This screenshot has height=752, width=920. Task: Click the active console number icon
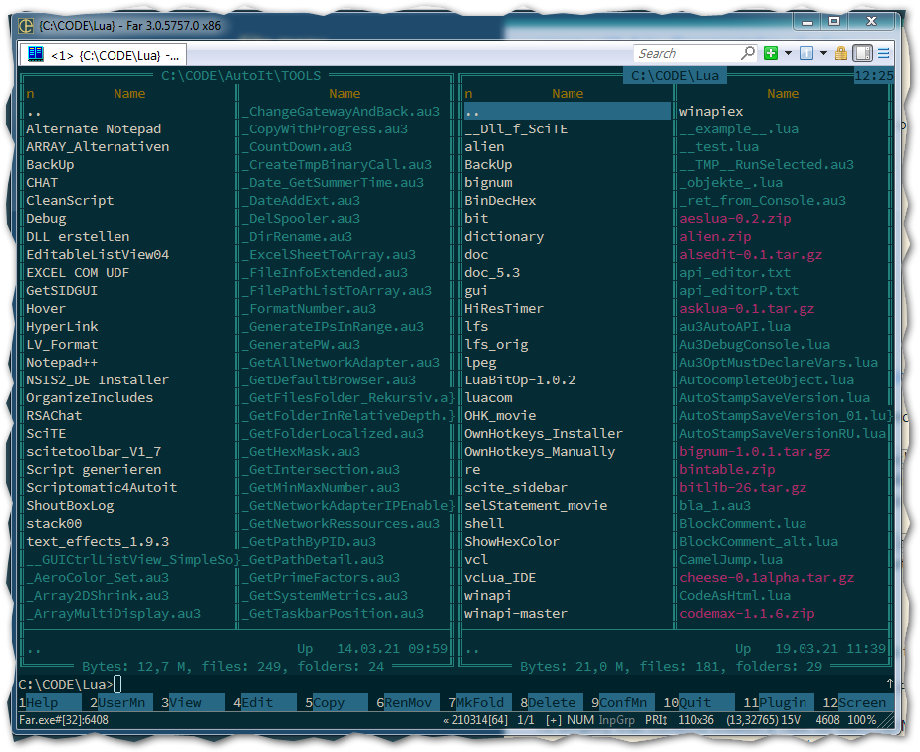pyautogui.click(x=807, y=53)
